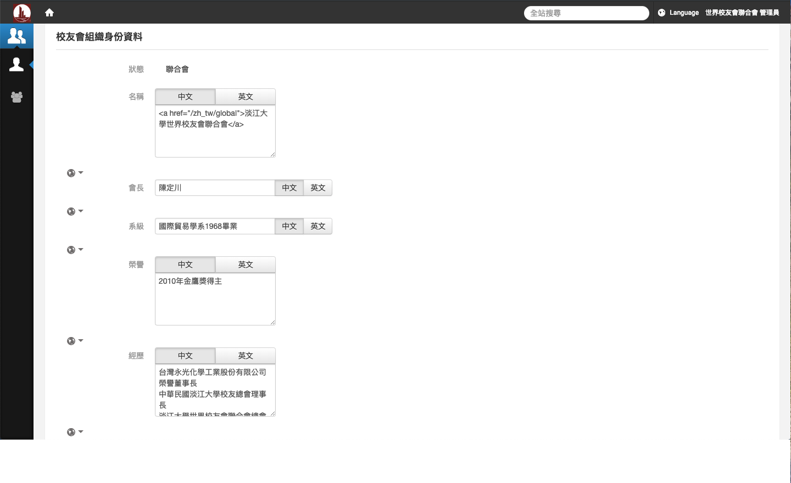Click the Language globe icon

[661, 13]
